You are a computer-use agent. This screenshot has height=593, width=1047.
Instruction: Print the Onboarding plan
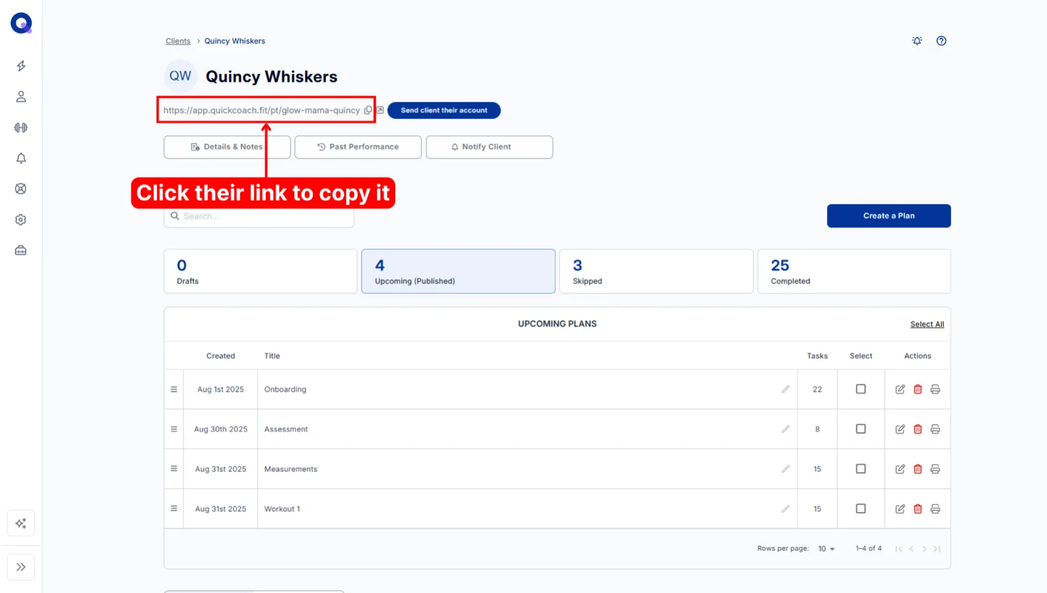935,389
